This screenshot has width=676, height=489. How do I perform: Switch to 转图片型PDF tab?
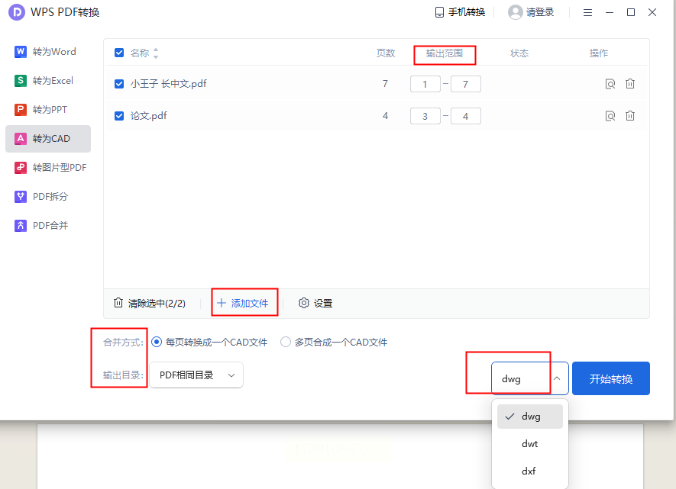48,167
